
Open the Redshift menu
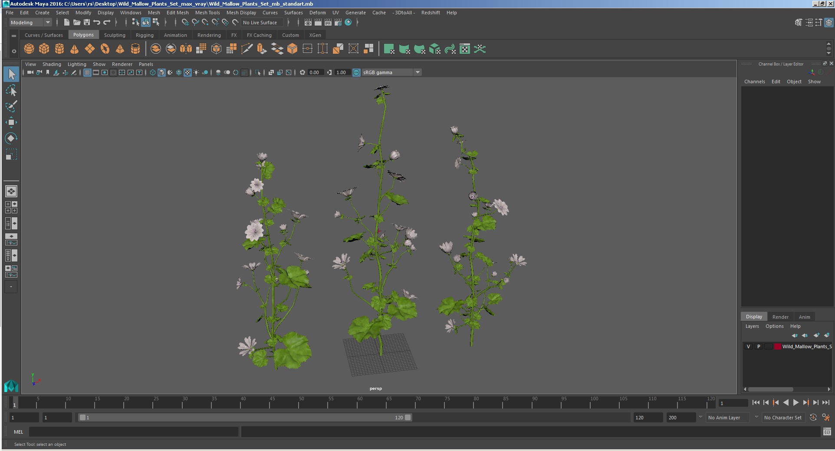coord(431,13)
